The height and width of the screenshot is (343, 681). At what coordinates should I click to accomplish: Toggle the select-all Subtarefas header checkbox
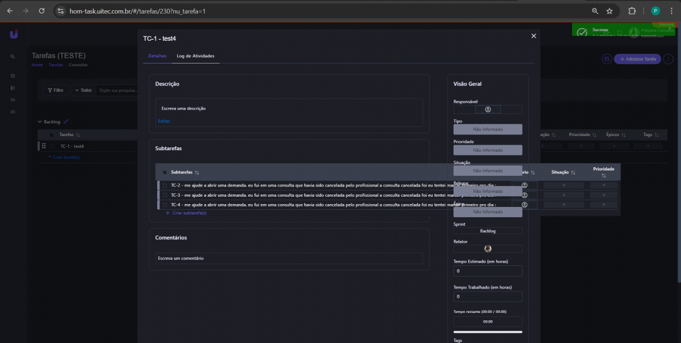(165, 172)
